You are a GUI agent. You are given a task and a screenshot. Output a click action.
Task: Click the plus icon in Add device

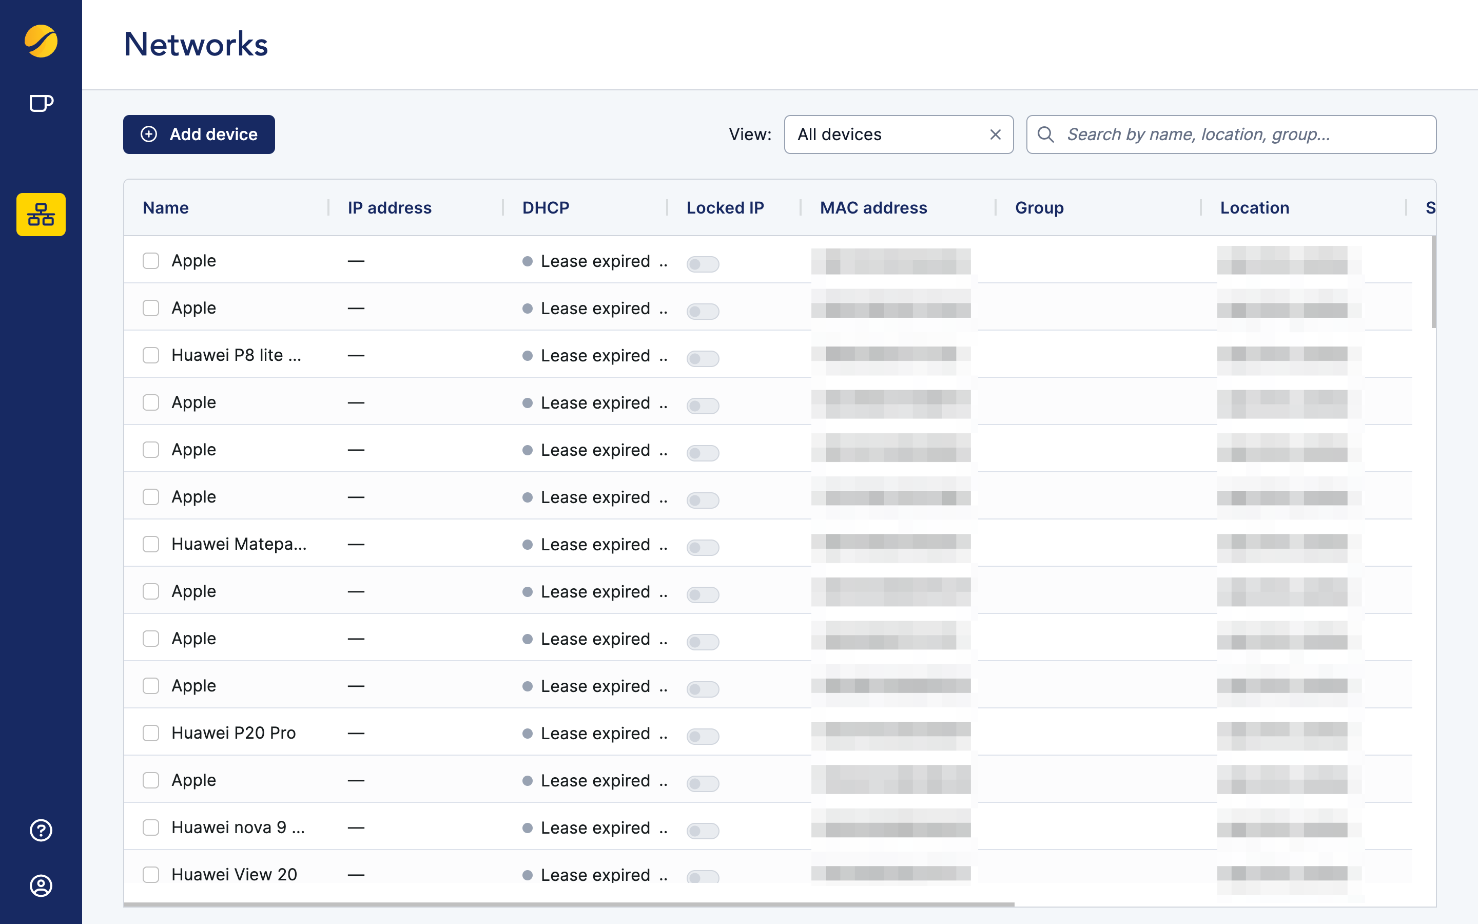[149, 134]
